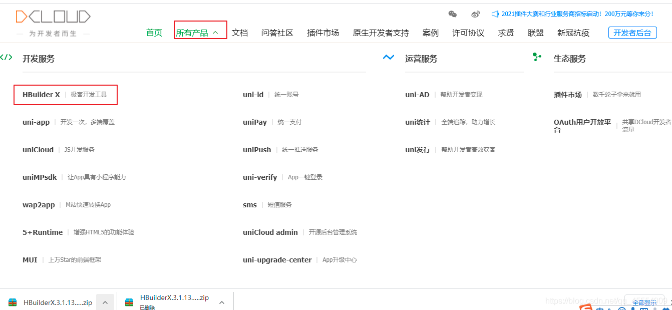The width and height of the screenshot is (672, 310).
Task: Click first HBuilderX zip file icon
Action: pyautogui.click(x=13, y=302)
